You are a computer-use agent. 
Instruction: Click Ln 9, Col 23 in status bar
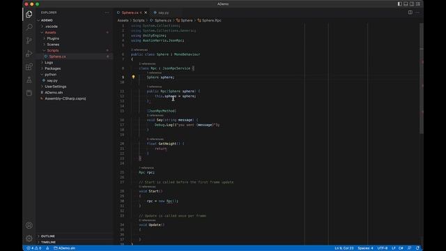point(344,248)
